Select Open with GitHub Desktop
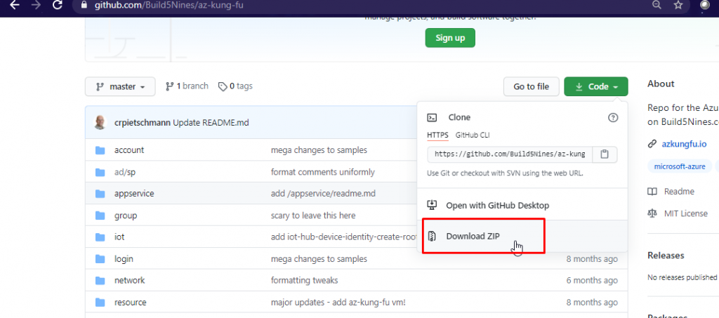 pyautogui.click(x=497, y=206)
